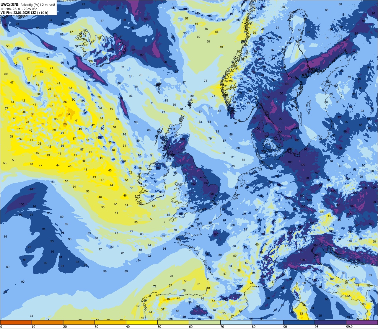This screenshot has height=329, width=378.
Task: Select the legend segment between 80 and 90
Action: 268,322
